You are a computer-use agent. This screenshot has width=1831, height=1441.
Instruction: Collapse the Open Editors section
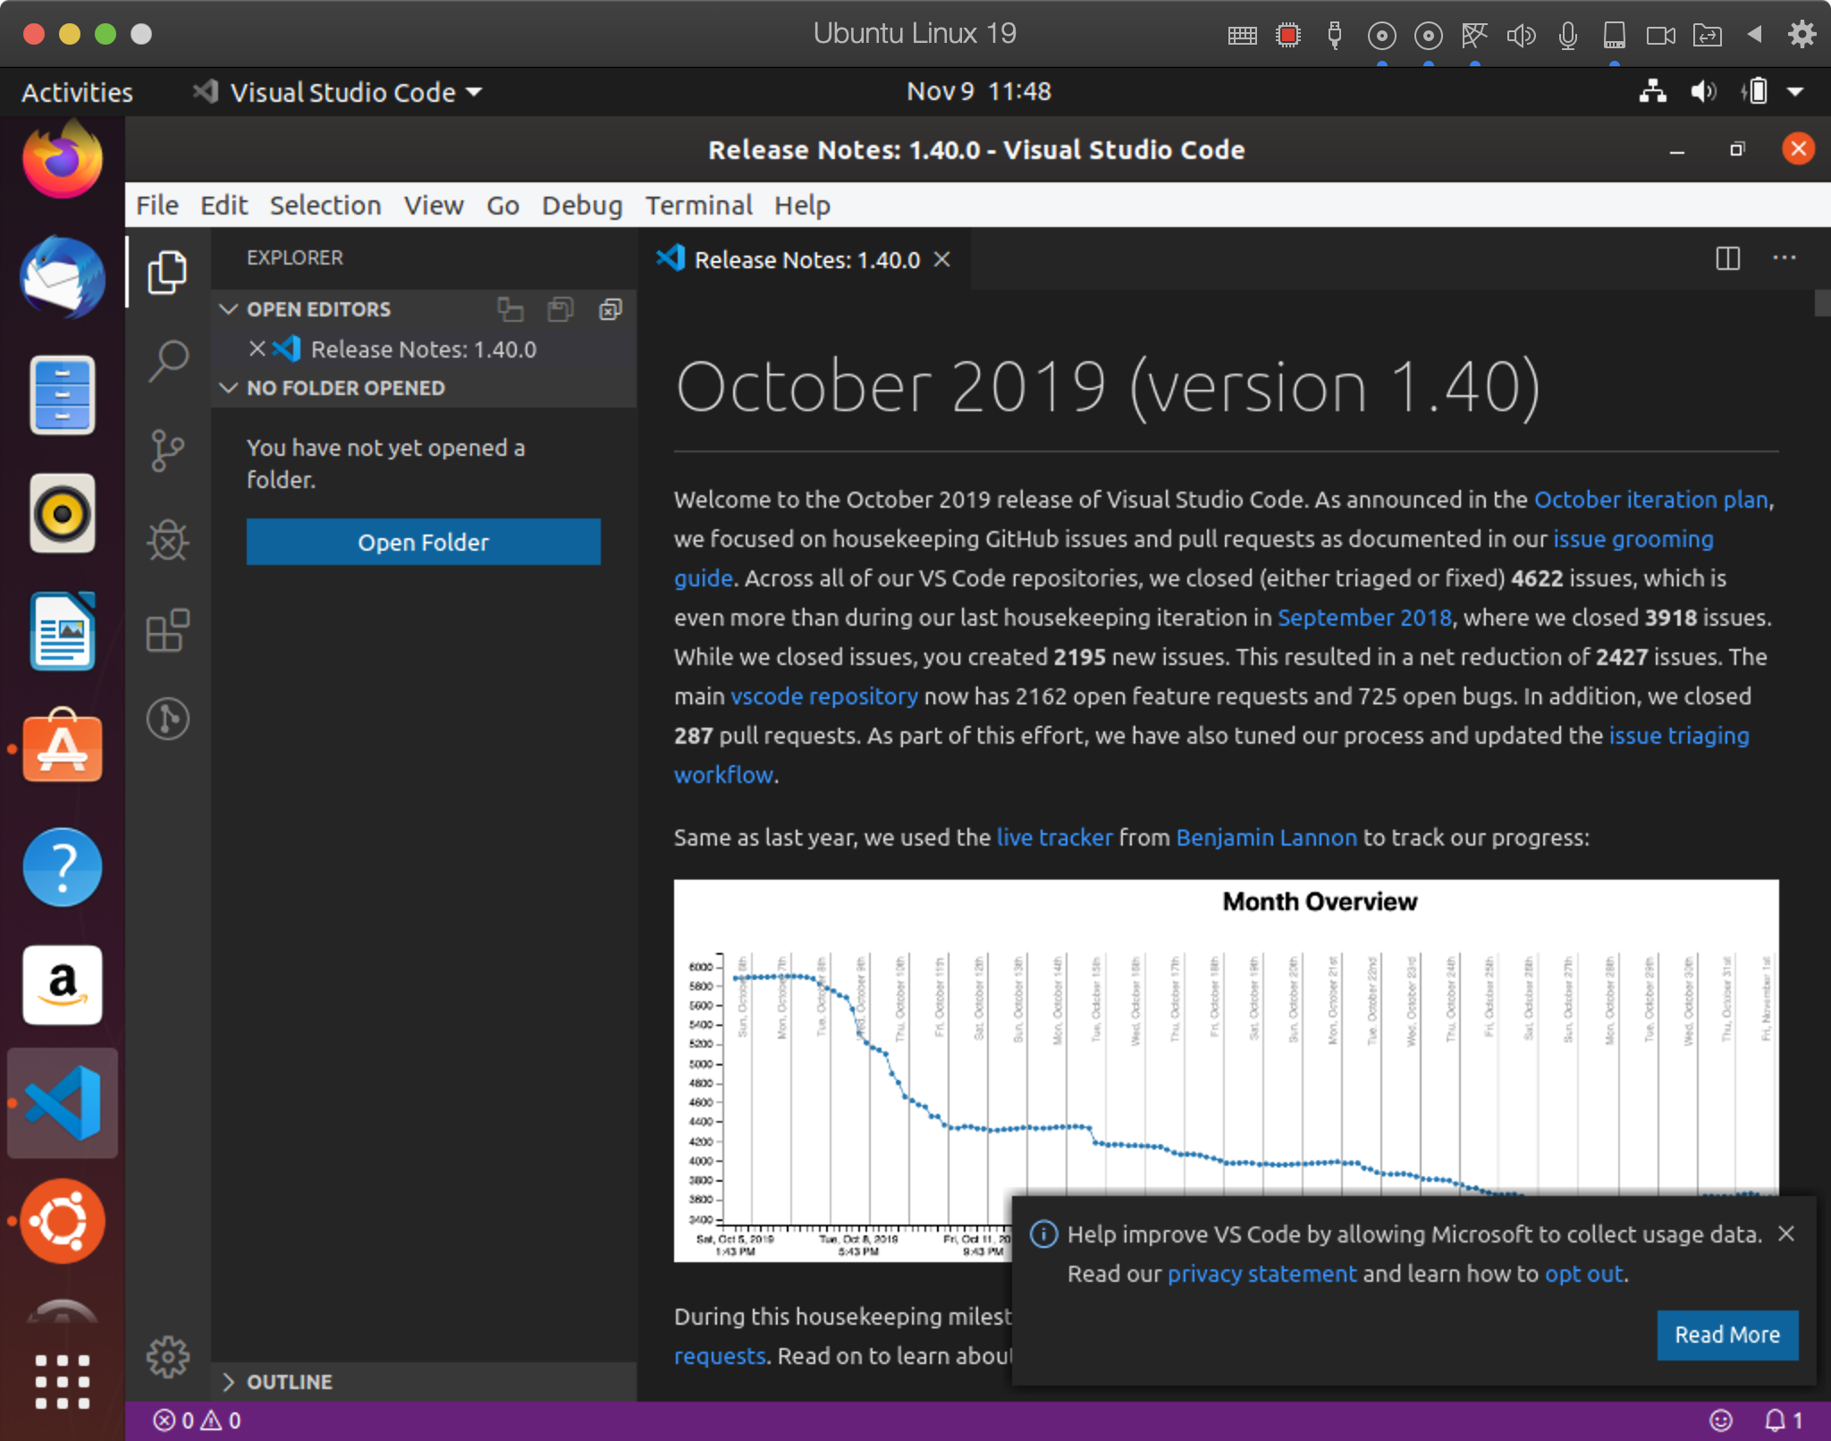click(230, 309)
